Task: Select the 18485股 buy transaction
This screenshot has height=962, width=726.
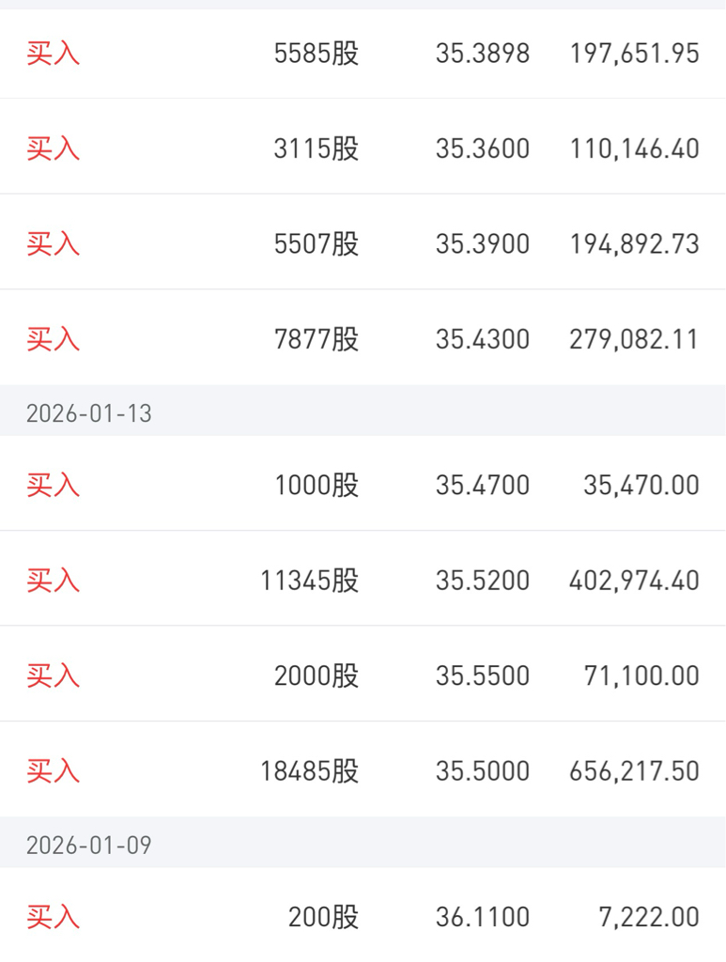Action: (x=309, y=771)
